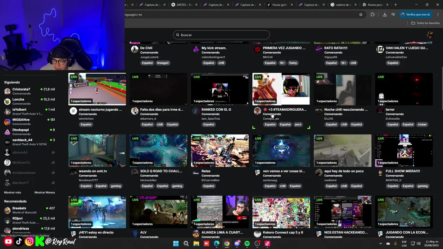443x249 pixels.
Task: Open the profile avatar at top right of Kick
Action: click(430, 35)
